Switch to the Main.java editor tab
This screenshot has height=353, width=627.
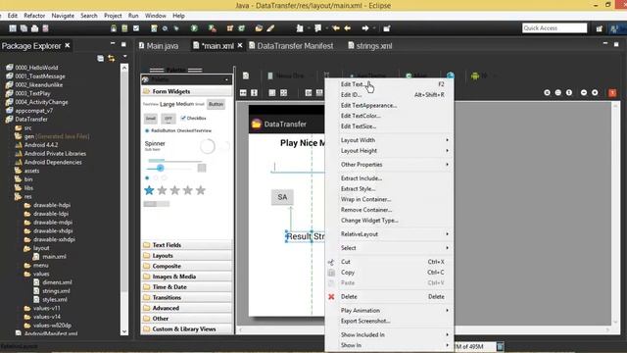pyautogui.click(x=159, y=46)
